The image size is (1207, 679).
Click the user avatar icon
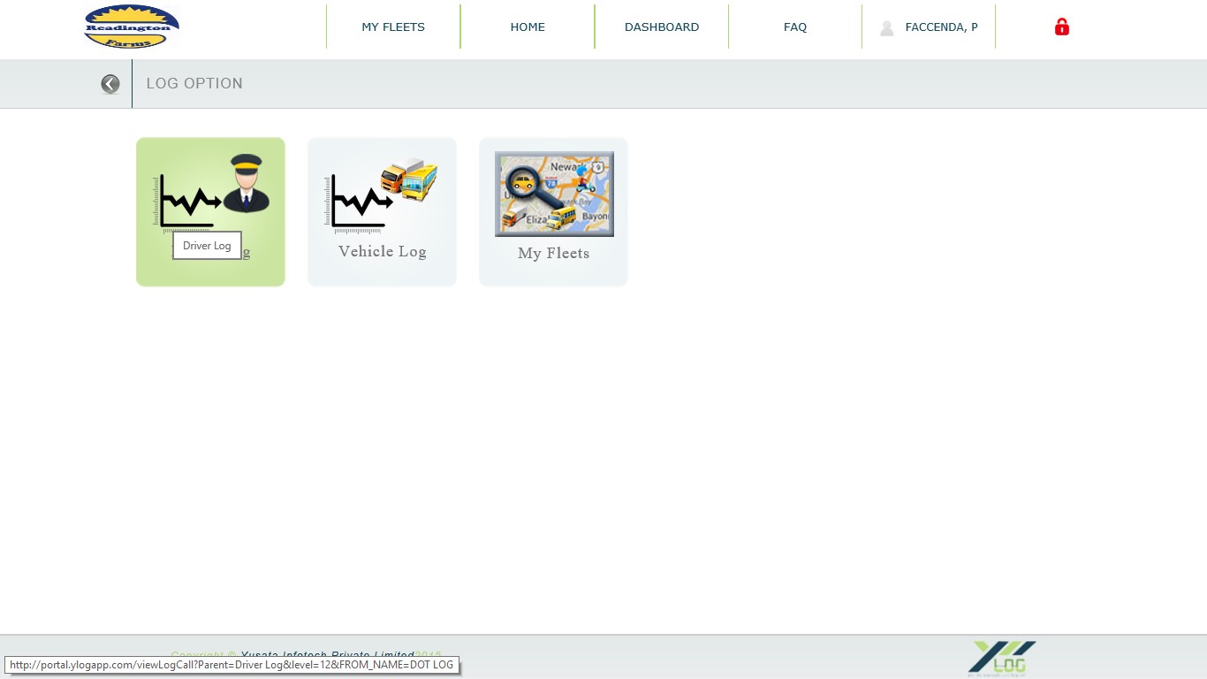[x=887, y=28]
